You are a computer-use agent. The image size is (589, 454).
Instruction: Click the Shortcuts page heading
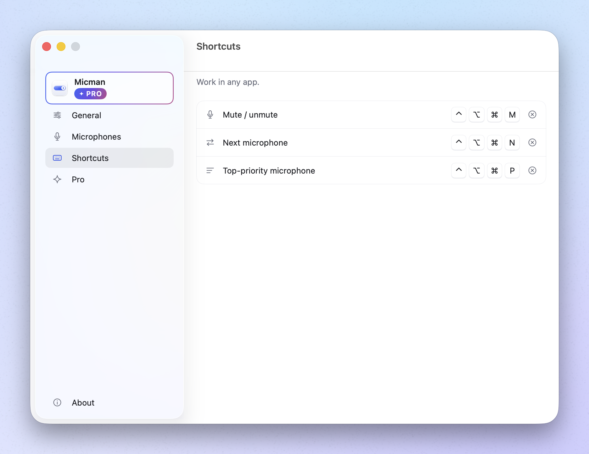(x=218, y=46)
